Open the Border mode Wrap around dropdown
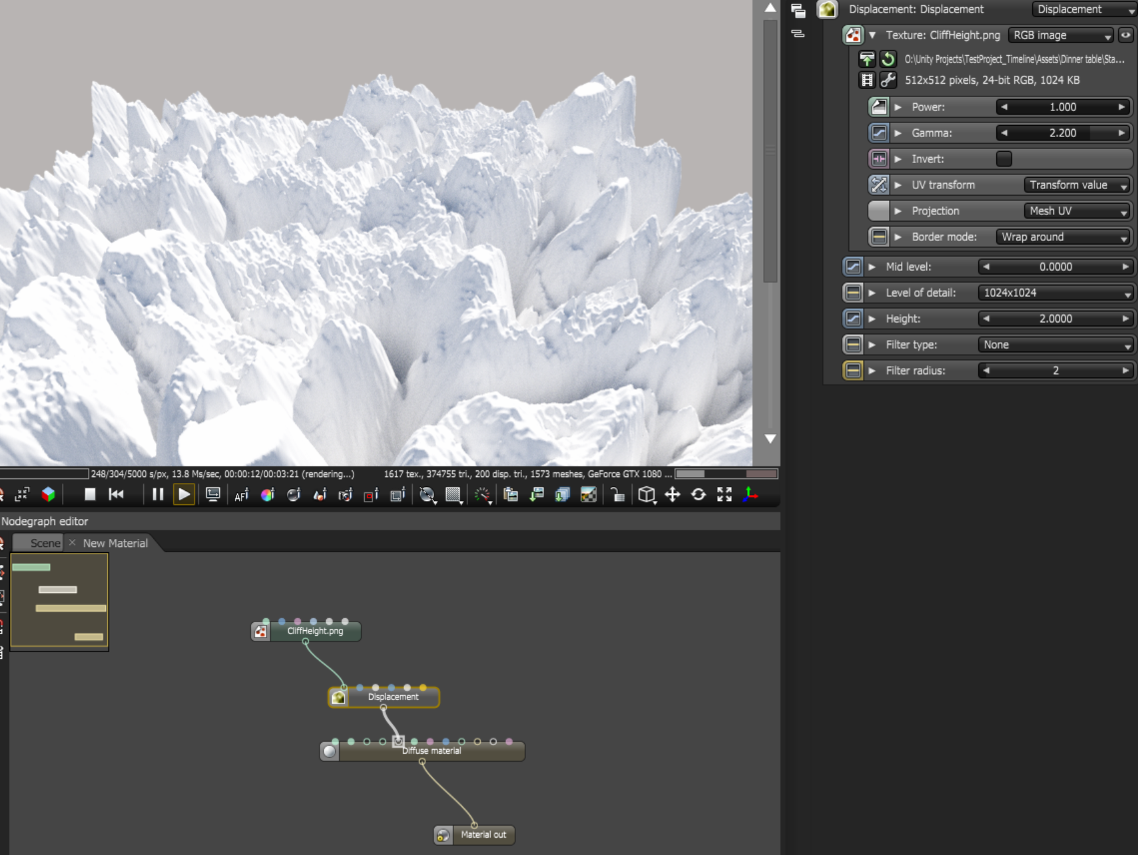This screenshot has height=855, width=1138. pos(1063,237)
